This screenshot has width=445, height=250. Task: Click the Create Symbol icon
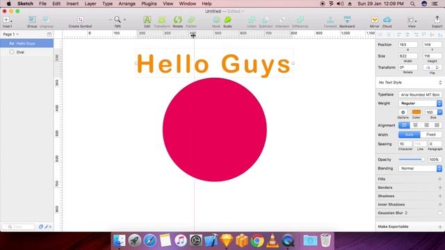point(81,19)
